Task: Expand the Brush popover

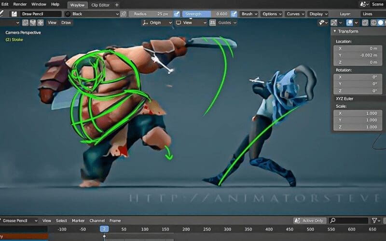Action: point(249,14)
